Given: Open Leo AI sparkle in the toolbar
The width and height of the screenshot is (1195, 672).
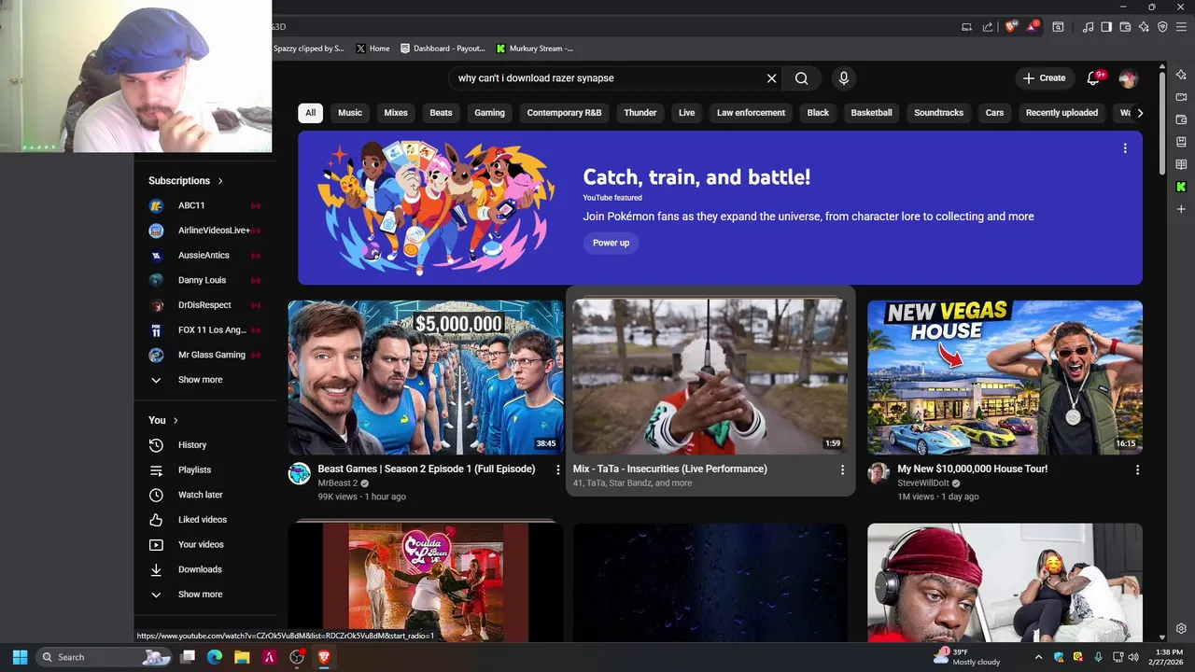Looking at the screenshot, I should (1144, 27).
